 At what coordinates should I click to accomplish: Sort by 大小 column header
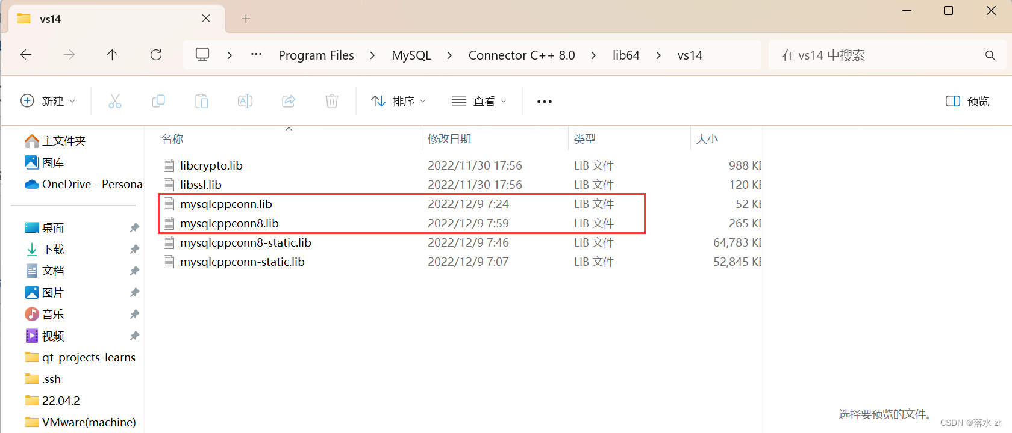coord(707,139)
